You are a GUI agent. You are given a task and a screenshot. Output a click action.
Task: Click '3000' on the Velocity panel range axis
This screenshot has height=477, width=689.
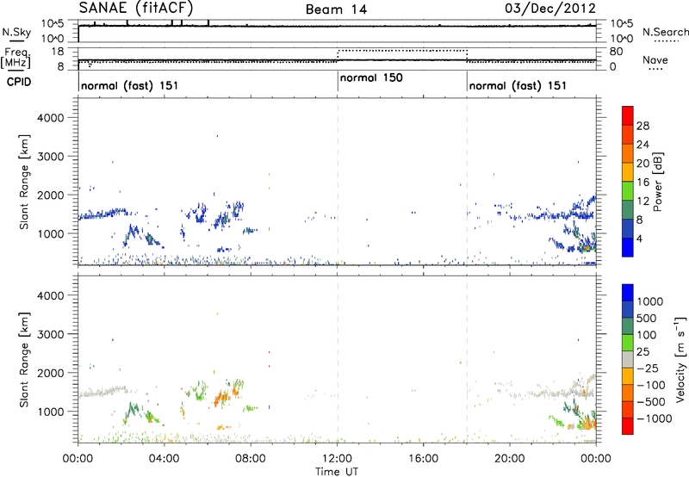50,334
